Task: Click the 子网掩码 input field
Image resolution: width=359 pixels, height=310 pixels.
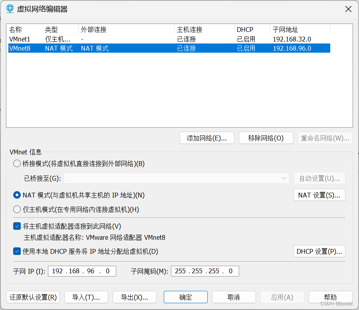Action: [x=205, y=271]
